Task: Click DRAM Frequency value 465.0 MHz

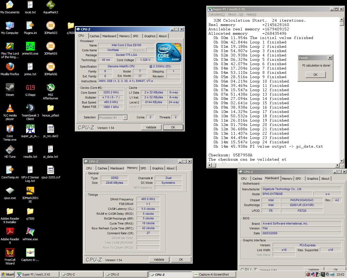Action: pyautogui.click(x=148, y=199)
